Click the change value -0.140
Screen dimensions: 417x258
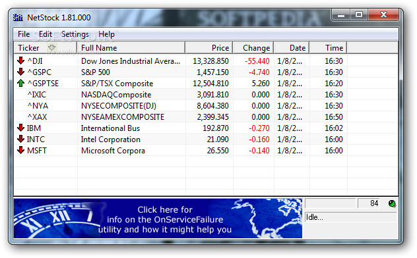coord(259,150)
